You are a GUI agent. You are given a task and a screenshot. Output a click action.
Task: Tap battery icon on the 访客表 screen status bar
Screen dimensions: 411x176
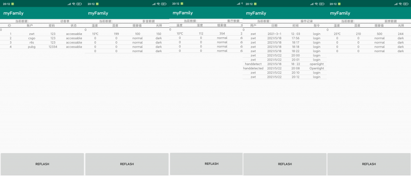coord(79,4)
